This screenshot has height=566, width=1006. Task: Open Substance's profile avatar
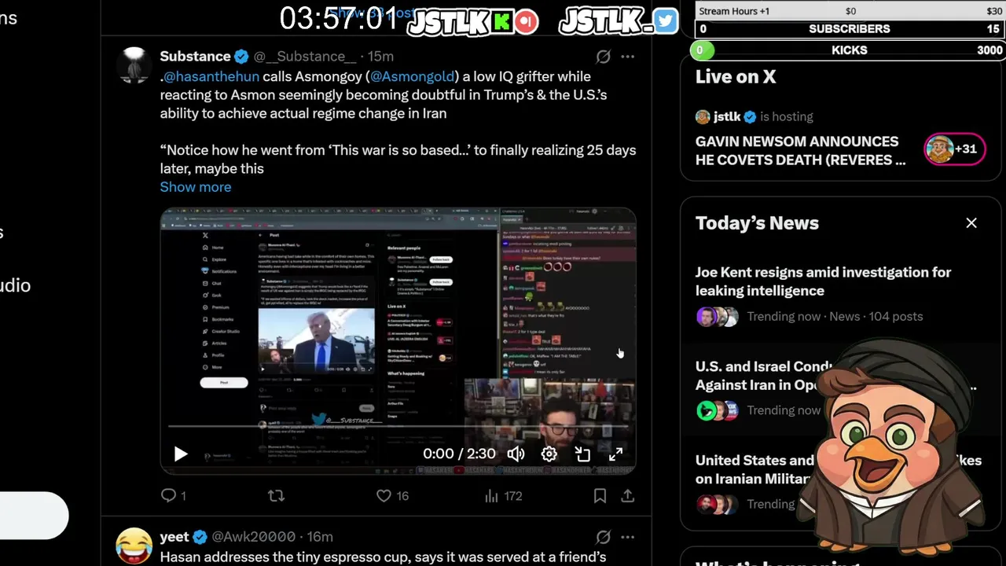pyautogui.click(x=134, y=64)
